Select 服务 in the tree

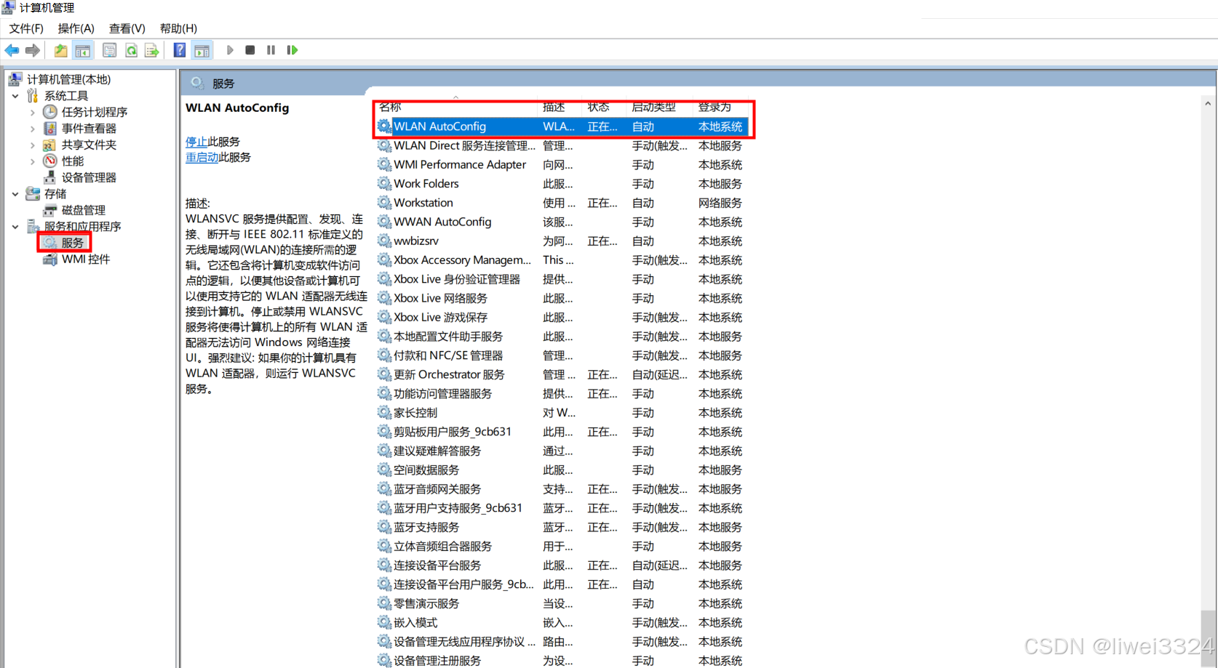click(72, 243)
